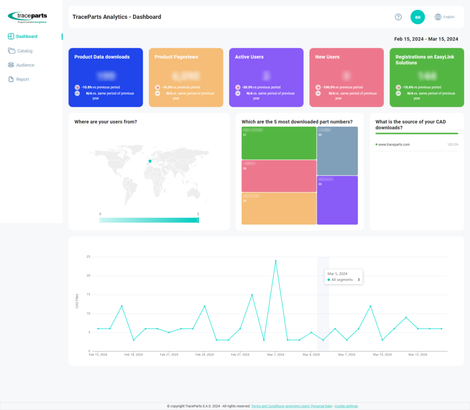The image size is (470, 410).
Task: Click the 'aa' user avatar
Action: [x=417, y=17]
